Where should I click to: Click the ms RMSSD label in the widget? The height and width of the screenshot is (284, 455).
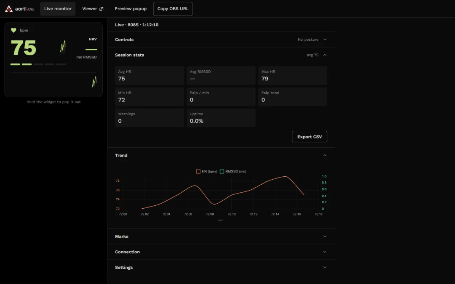point(86,57)
